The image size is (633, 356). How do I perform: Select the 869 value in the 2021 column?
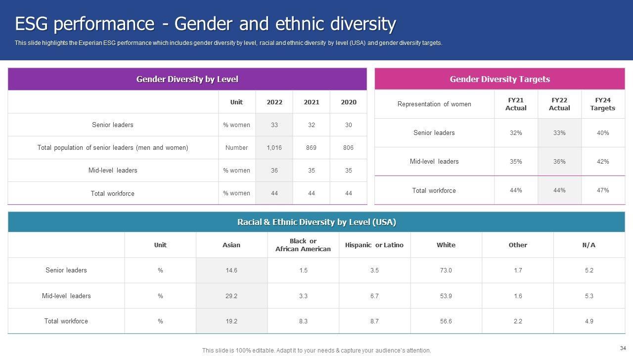coord(311,147)
